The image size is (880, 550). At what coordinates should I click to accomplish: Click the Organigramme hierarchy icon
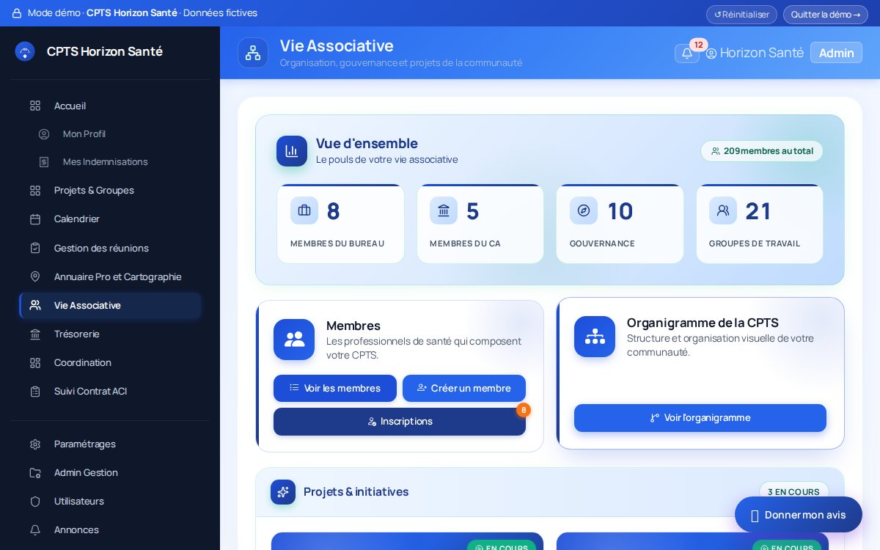595,337
